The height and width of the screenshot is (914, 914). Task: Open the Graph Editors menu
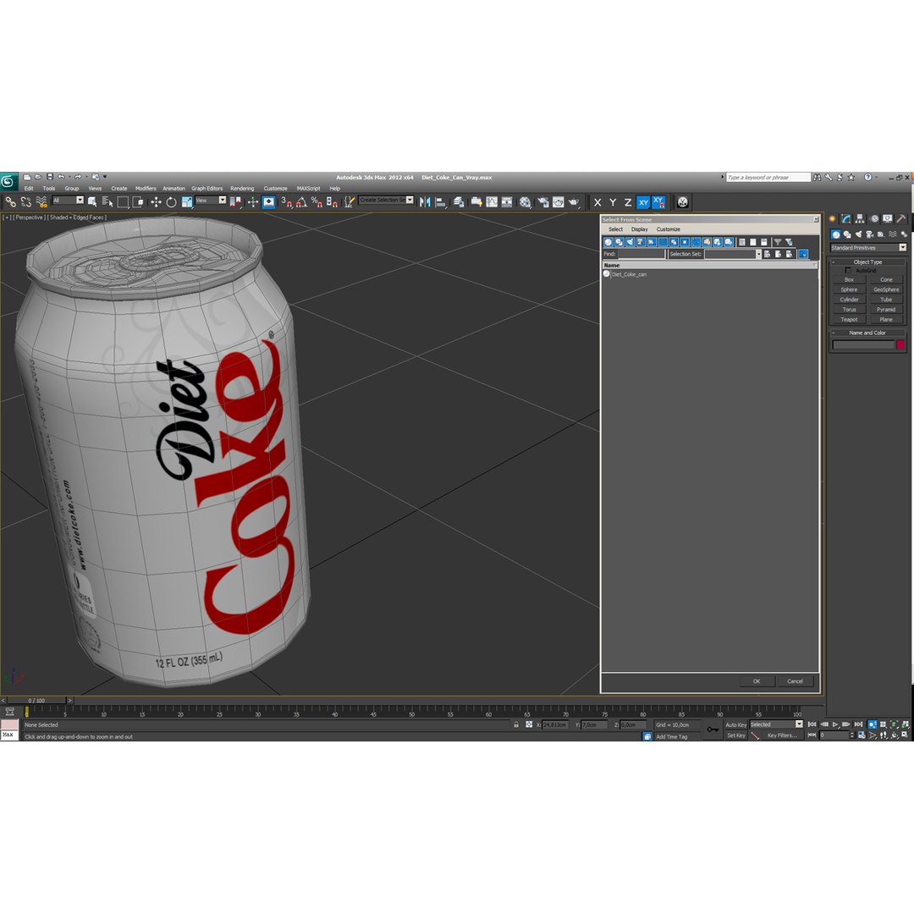click(207, 188)
